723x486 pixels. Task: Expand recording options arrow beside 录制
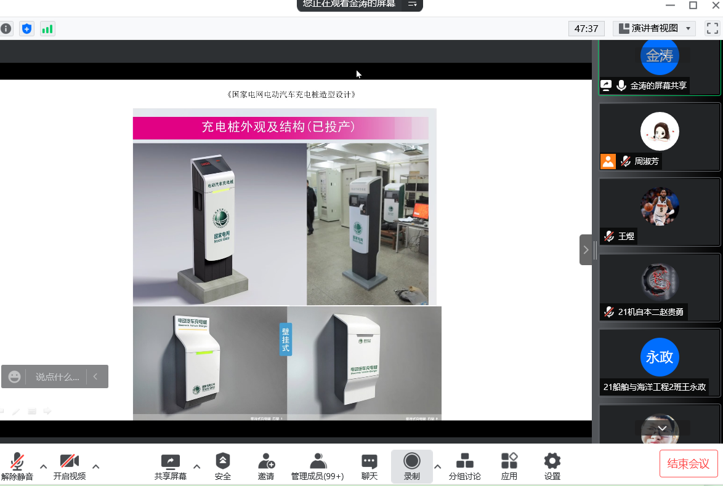coord(438,466)
